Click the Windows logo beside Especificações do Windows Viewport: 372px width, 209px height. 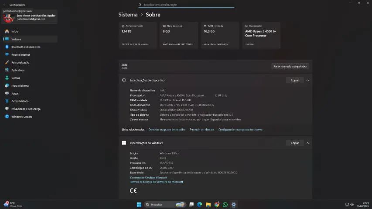click(x=124, y=143)
